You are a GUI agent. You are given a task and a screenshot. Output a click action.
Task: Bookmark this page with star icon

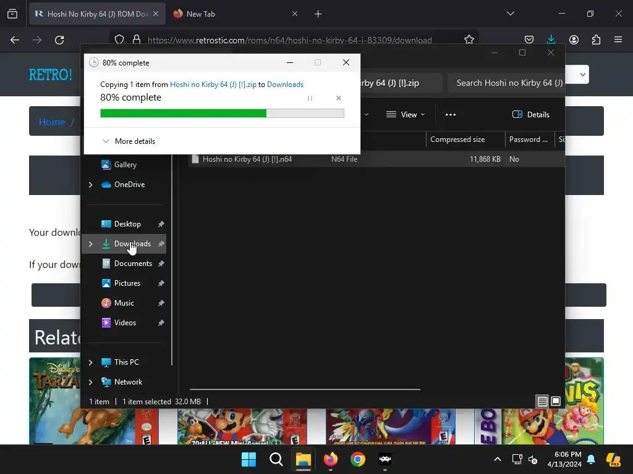coord(469,39)
